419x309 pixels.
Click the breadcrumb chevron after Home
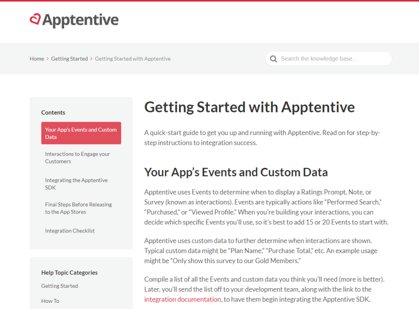click(47, 59)
